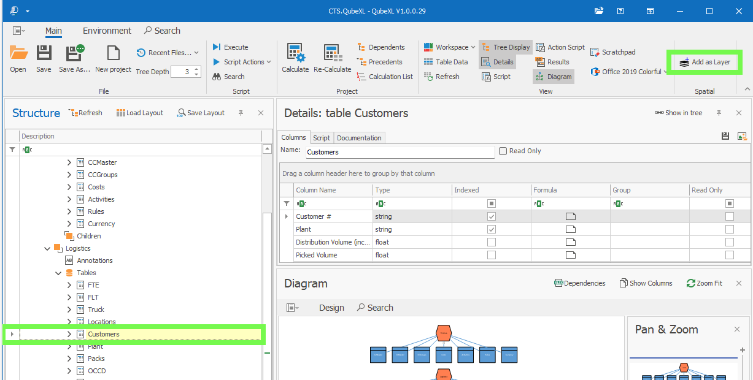Click the Execute script button

[x=230, y=47]
